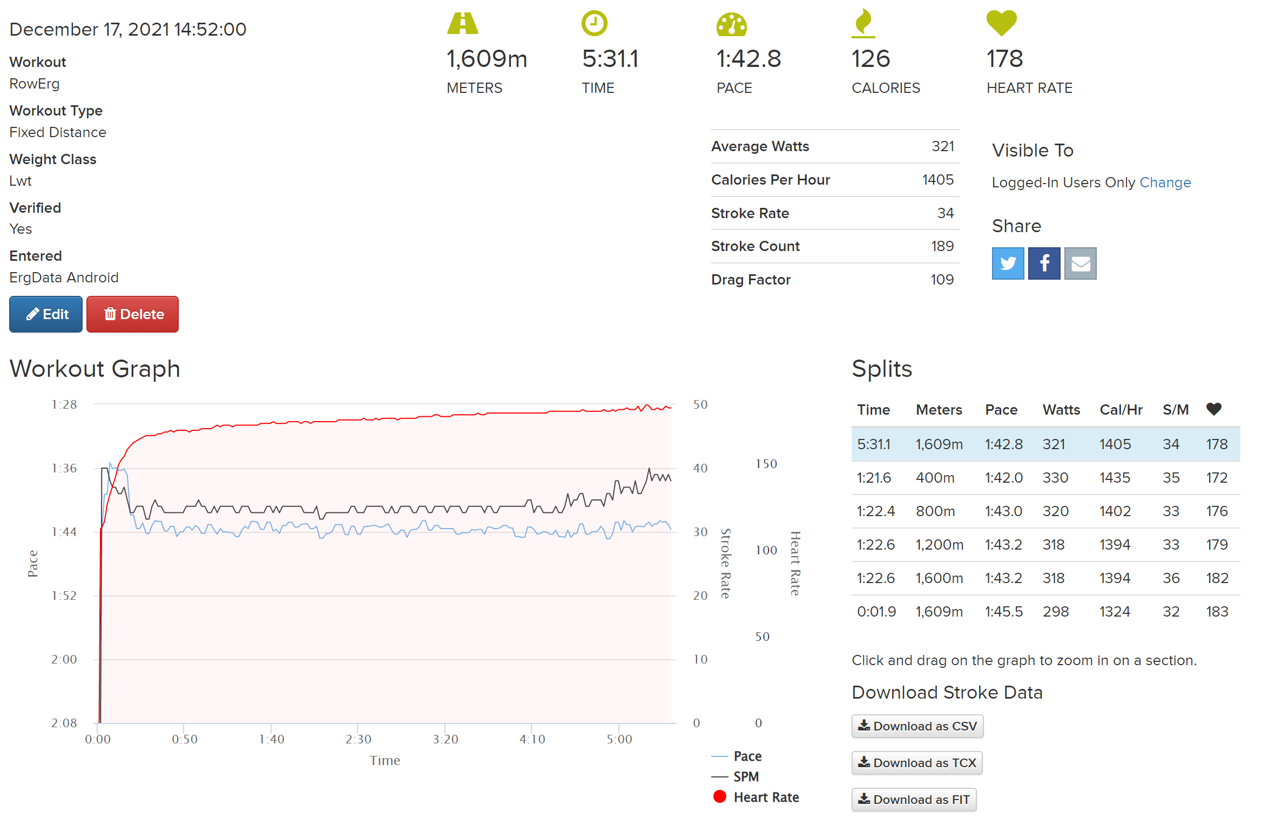Viewport: 1282px width, 839px height.
Task: Toggle the Heart Rate series in legend
Action: tap(765, 797)
